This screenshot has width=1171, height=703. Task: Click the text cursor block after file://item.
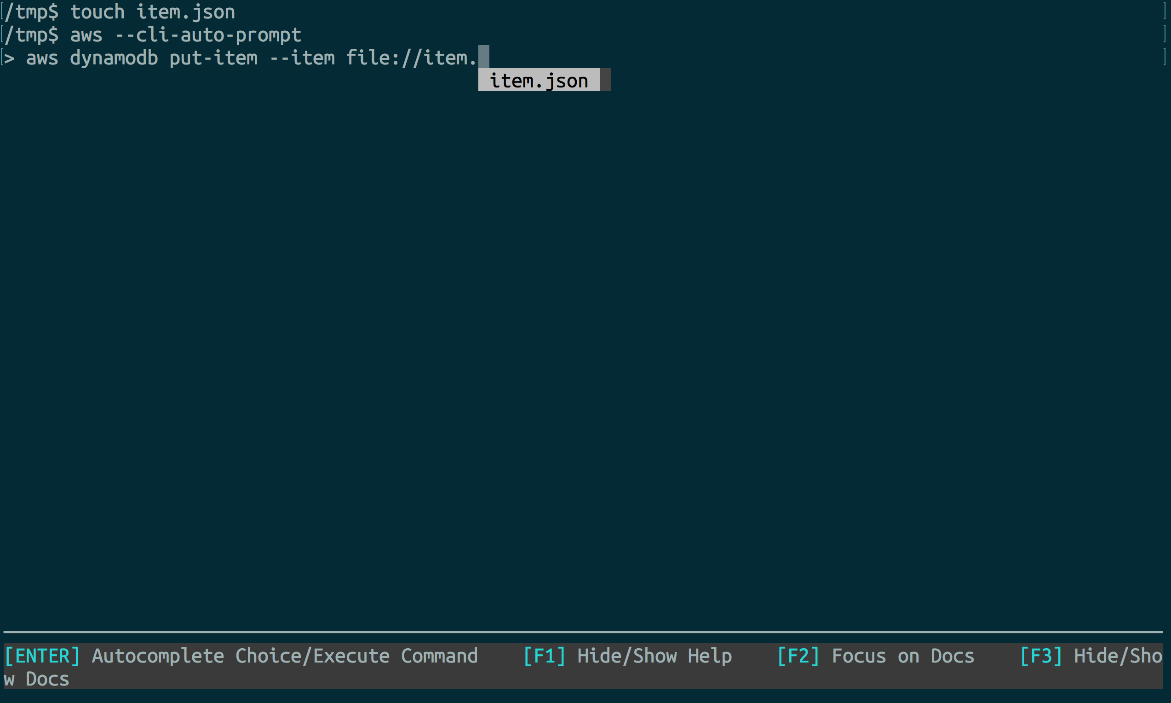tap(483, 57)
